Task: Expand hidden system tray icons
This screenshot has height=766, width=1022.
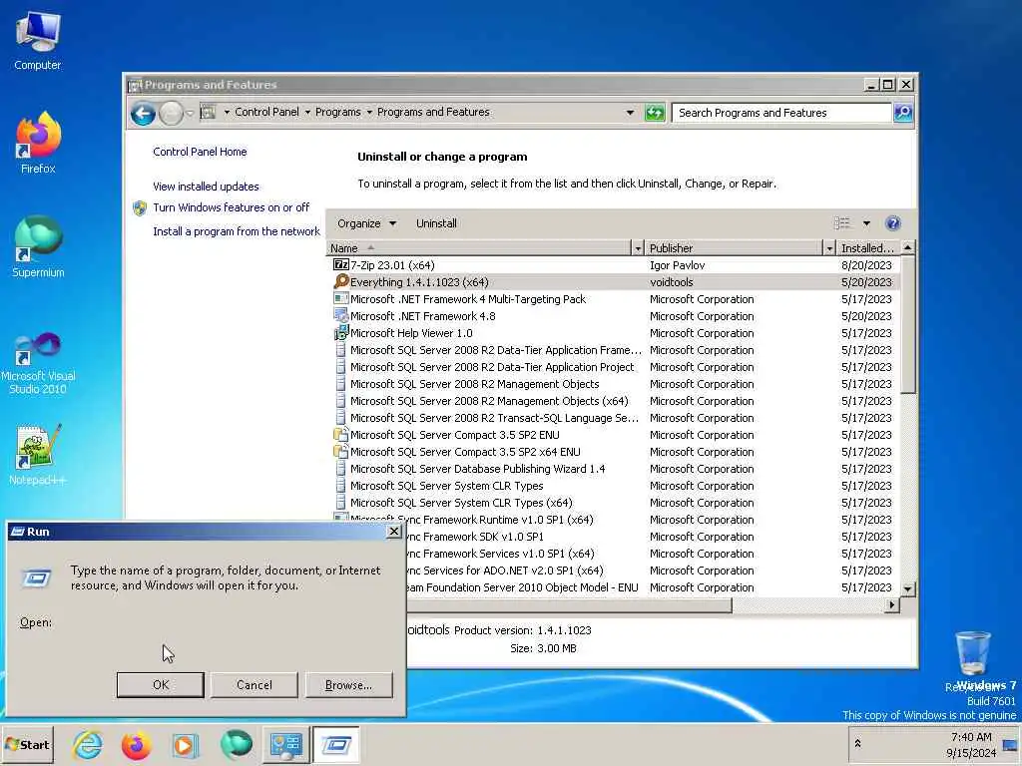Action: click(x=857, y=743)
